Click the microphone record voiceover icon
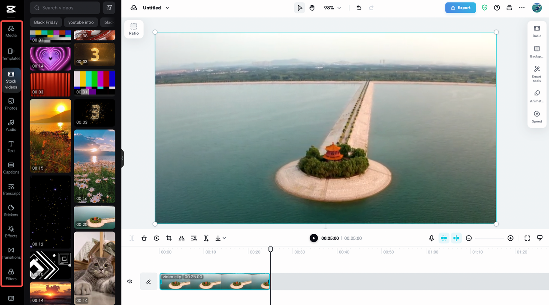 pyautogui.click(x=431, y=238)
